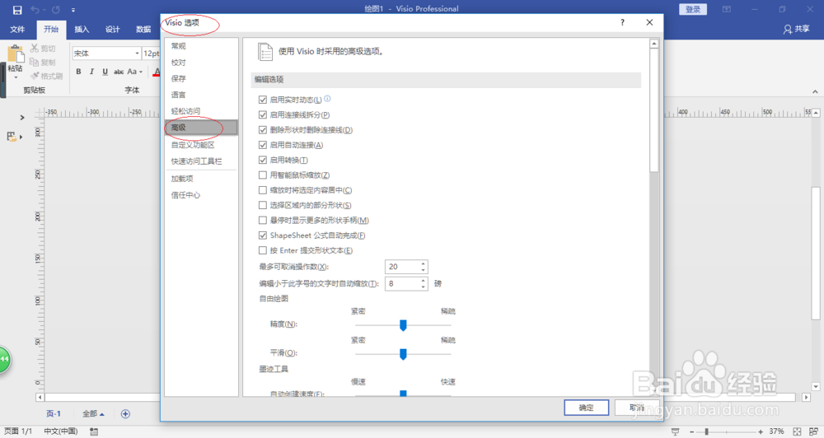Viewport: 824px width, 438px height.
Task: Click the Save icon in quick access toolbar
Action: point(17,10)
